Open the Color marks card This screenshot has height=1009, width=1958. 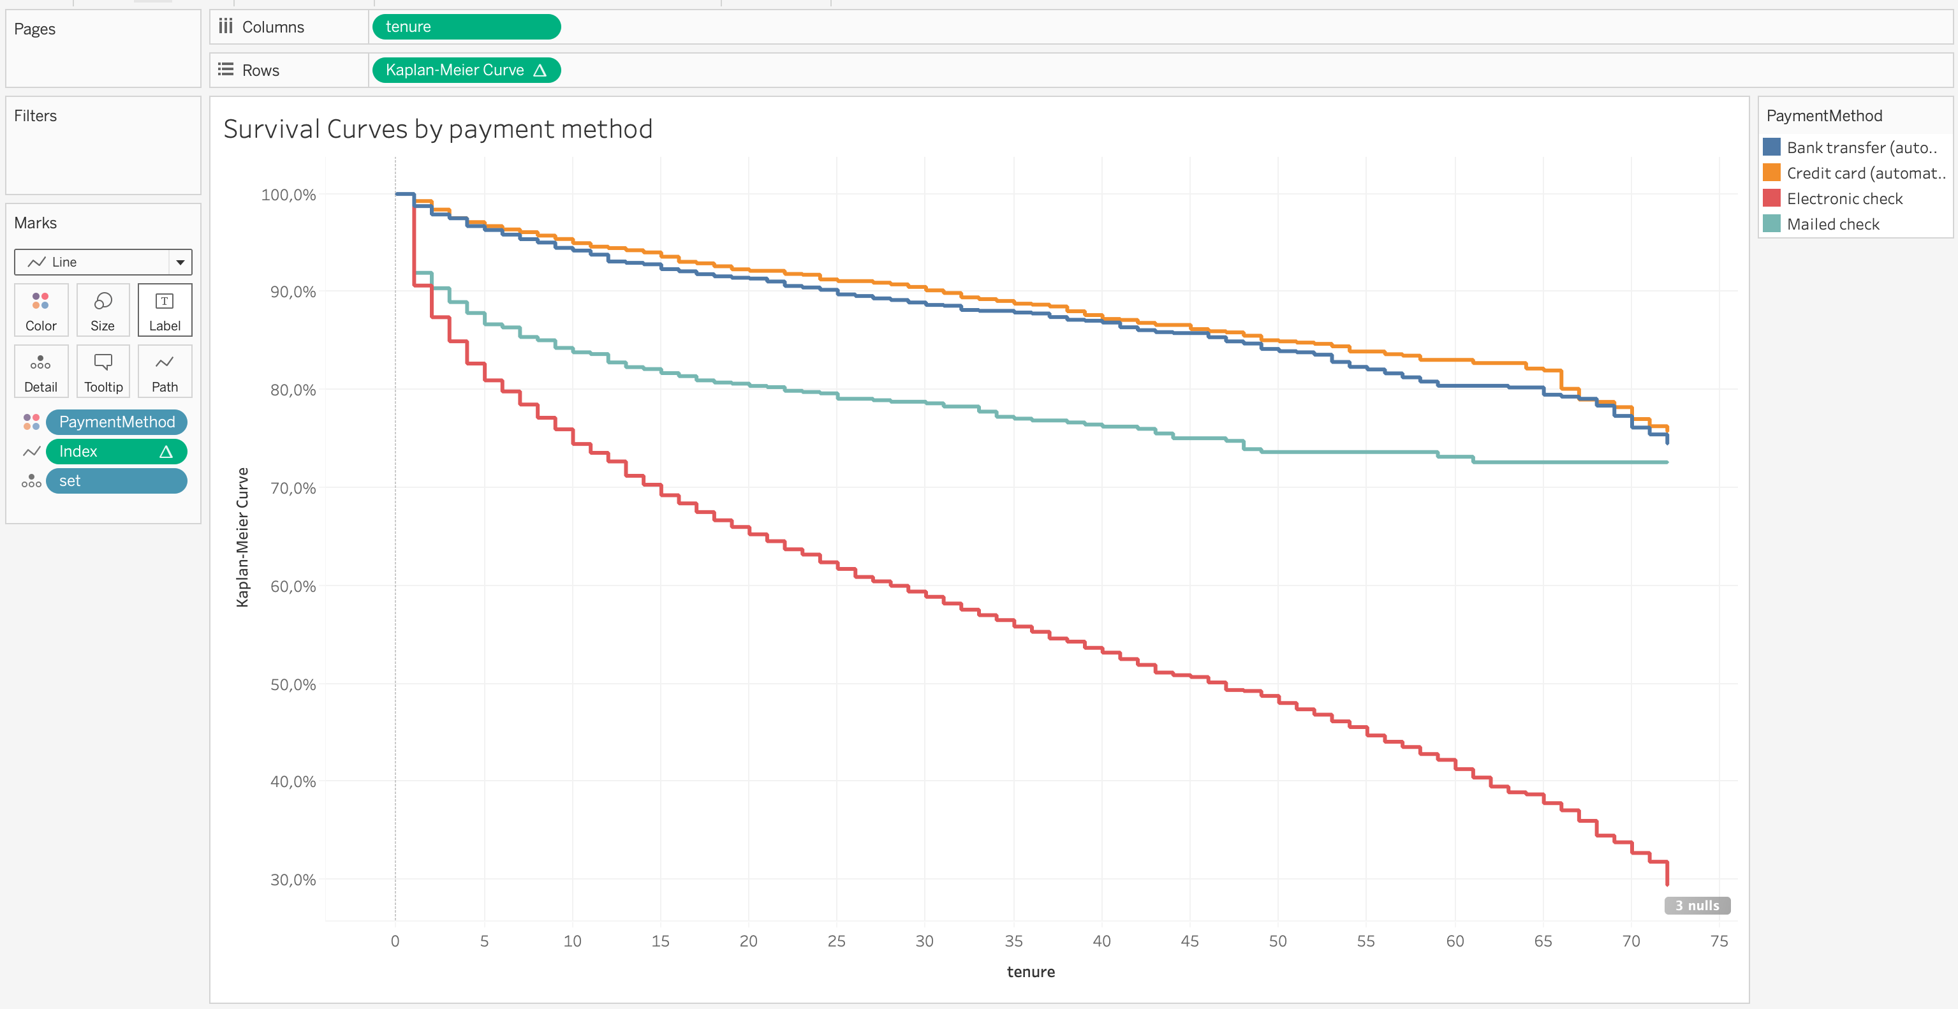coord(41,309)
